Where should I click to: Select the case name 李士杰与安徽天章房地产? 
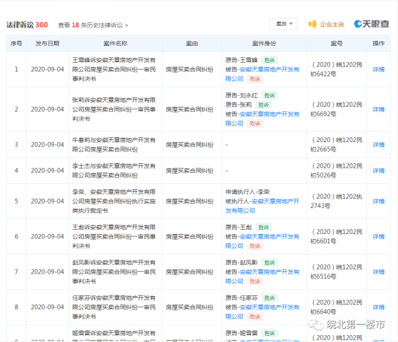114,171
